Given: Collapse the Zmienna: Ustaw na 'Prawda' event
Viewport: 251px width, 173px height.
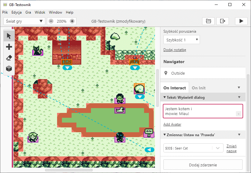Looking at the screenshot, I should tap(165, 135).
